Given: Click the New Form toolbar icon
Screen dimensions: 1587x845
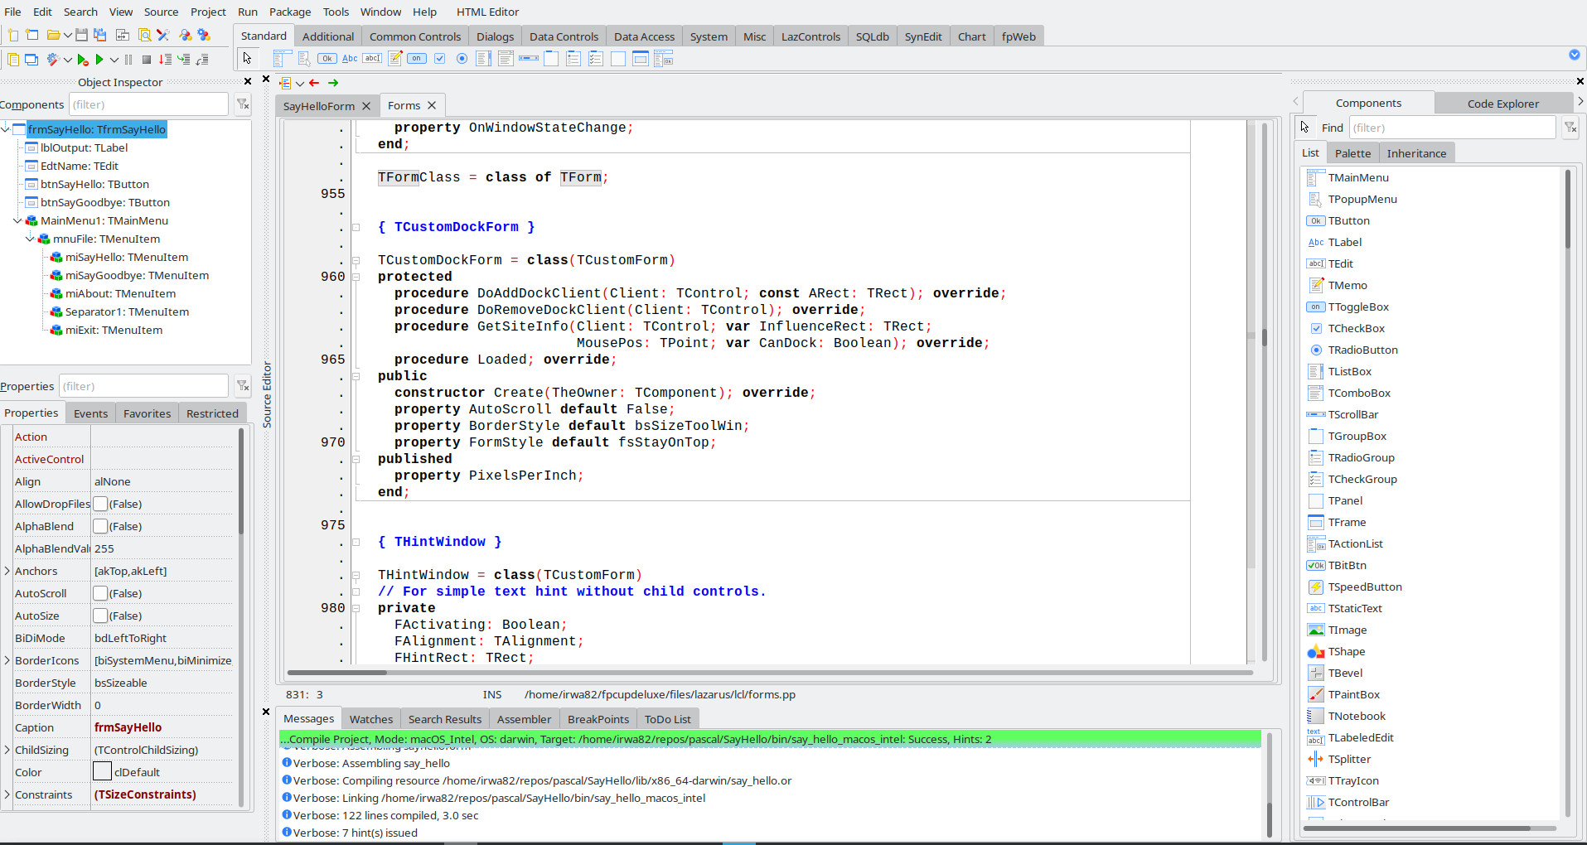Looking at the screenshot, I should coord(31,35).
